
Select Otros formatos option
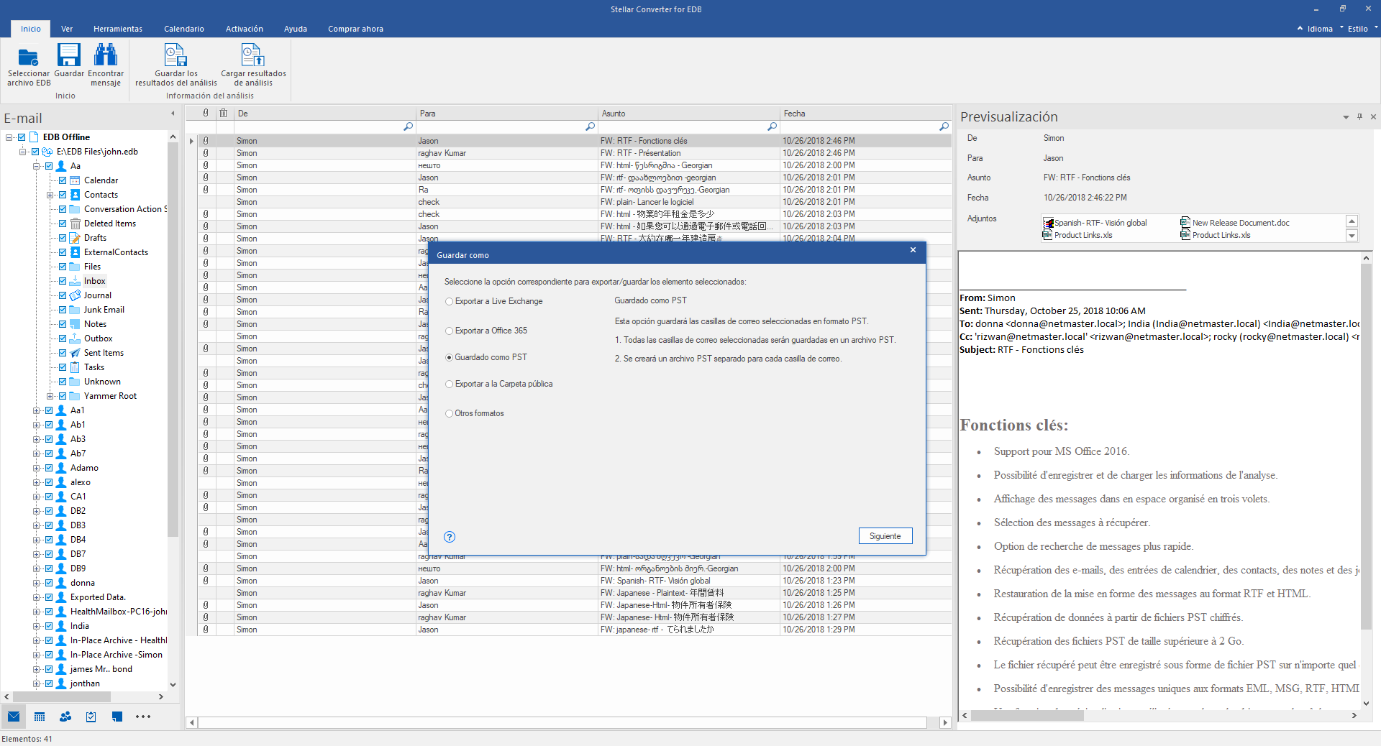(475, 413)
